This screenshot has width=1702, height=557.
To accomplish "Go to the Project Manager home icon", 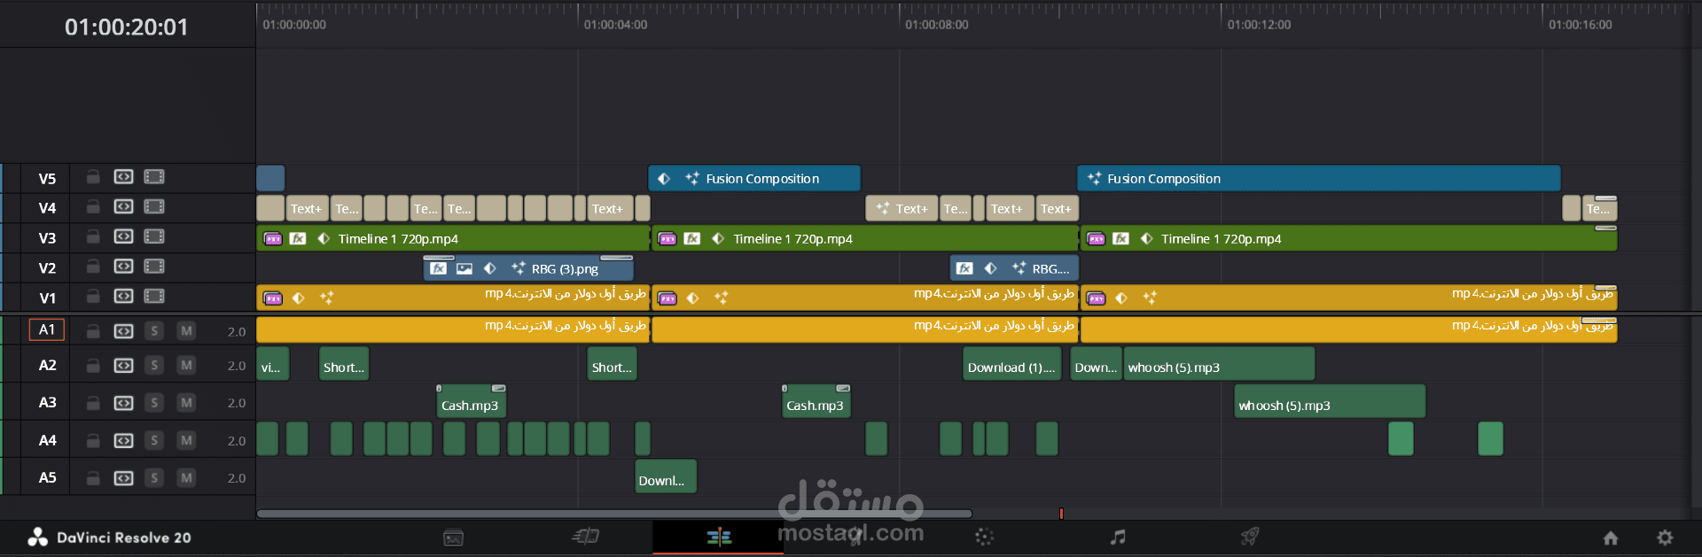I will [1611, 538].
